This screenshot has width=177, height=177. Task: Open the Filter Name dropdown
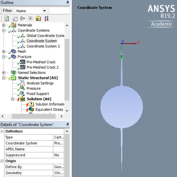coord(45,11)
